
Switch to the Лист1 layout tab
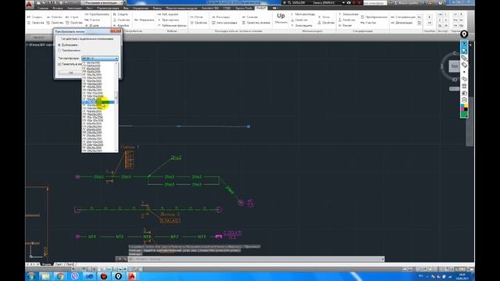coord(59,265)
